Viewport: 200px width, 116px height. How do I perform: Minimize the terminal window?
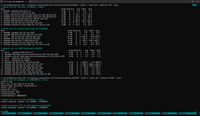(x=188, y=1)
